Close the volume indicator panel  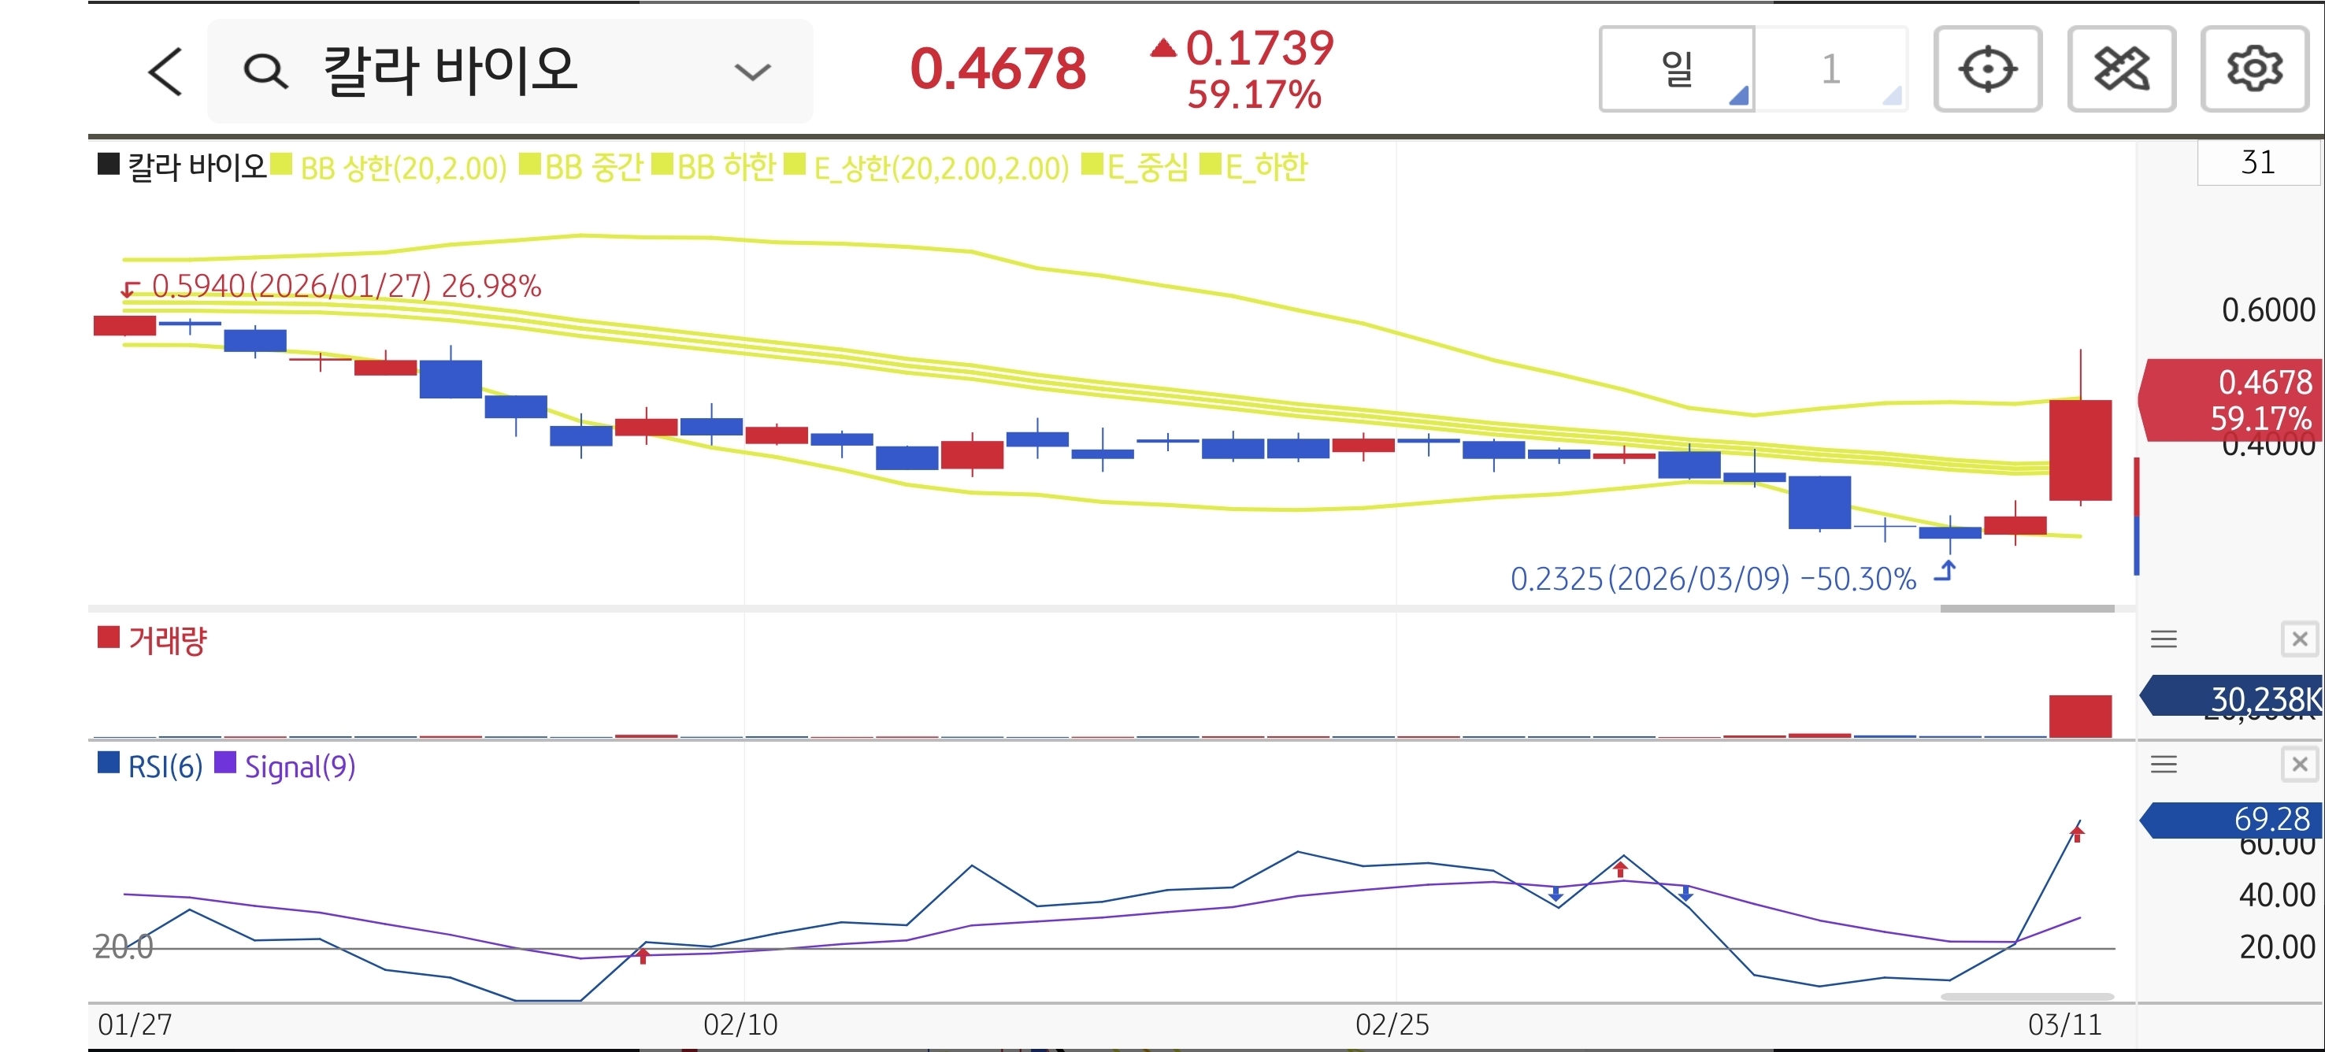tap(2299, 639)
